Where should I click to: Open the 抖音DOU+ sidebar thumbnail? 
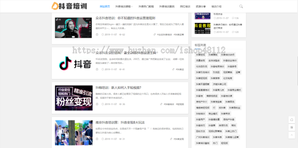point(203,16)
